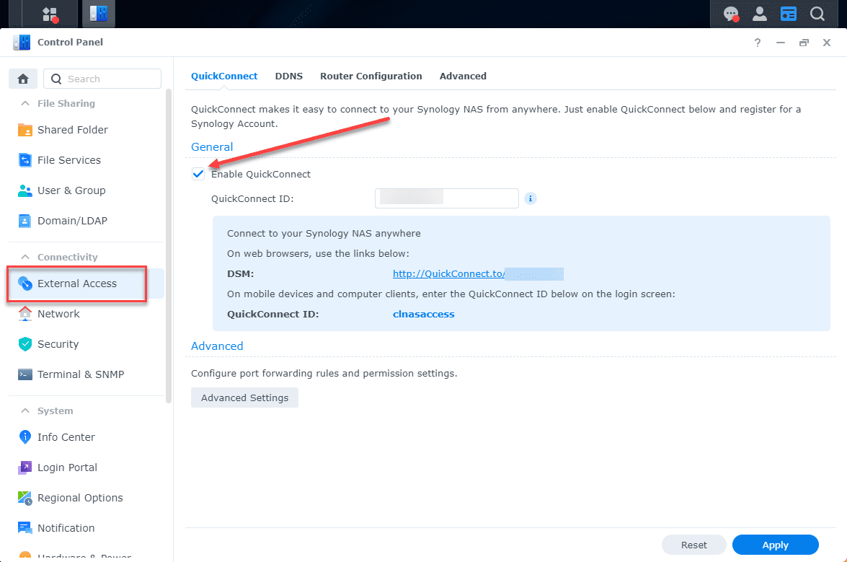Image resolution: width=847 pixels, height=562 pixels.
Task: Open the Router Configuration tab
Action: pyautogui.click(x=371, y=76)
